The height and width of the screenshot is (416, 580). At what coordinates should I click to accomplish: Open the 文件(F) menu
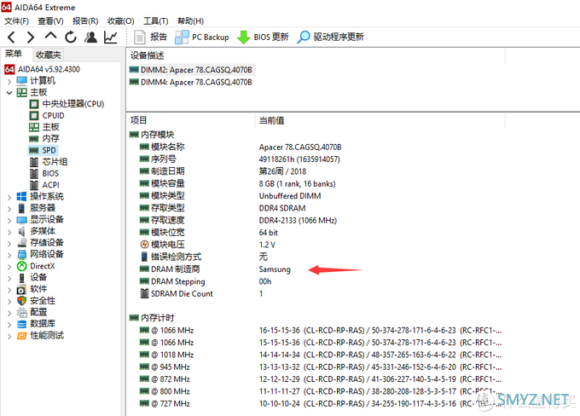[16, 21]
